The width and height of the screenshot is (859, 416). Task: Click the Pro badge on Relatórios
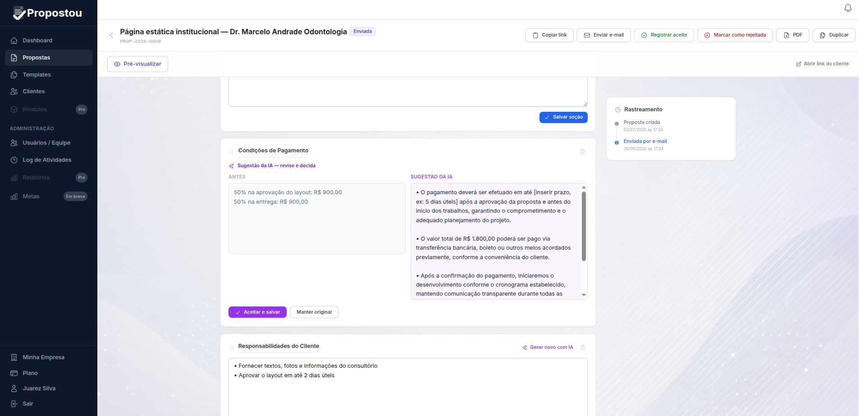pyautogui.click(x=82, y=178)
